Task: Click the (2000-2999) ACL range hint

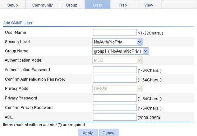Action: (x=148, y=118)
